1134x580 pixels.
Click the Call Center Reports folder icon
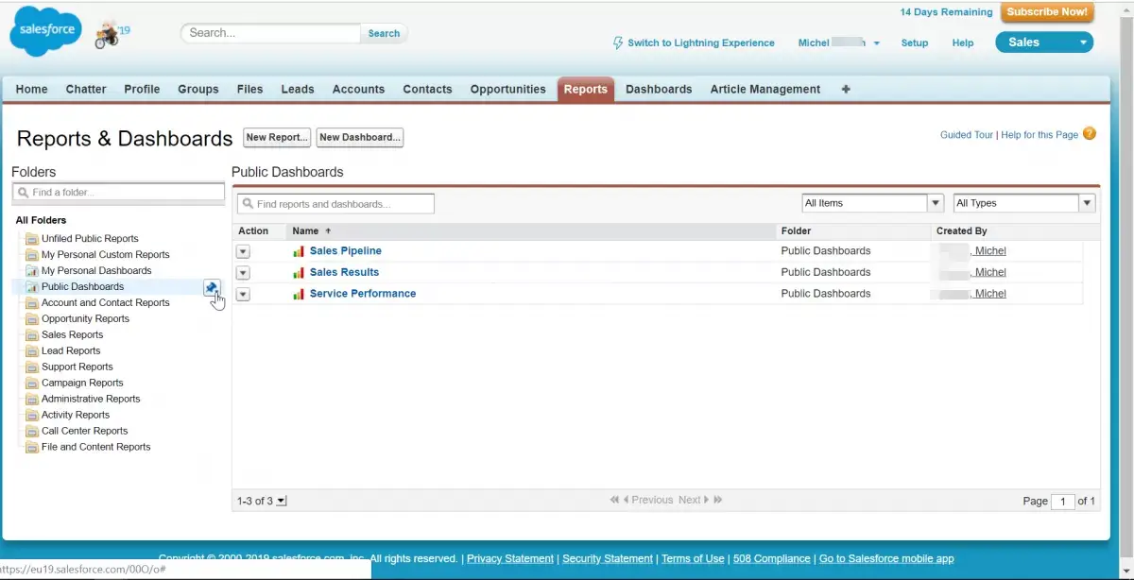point(32,432)
